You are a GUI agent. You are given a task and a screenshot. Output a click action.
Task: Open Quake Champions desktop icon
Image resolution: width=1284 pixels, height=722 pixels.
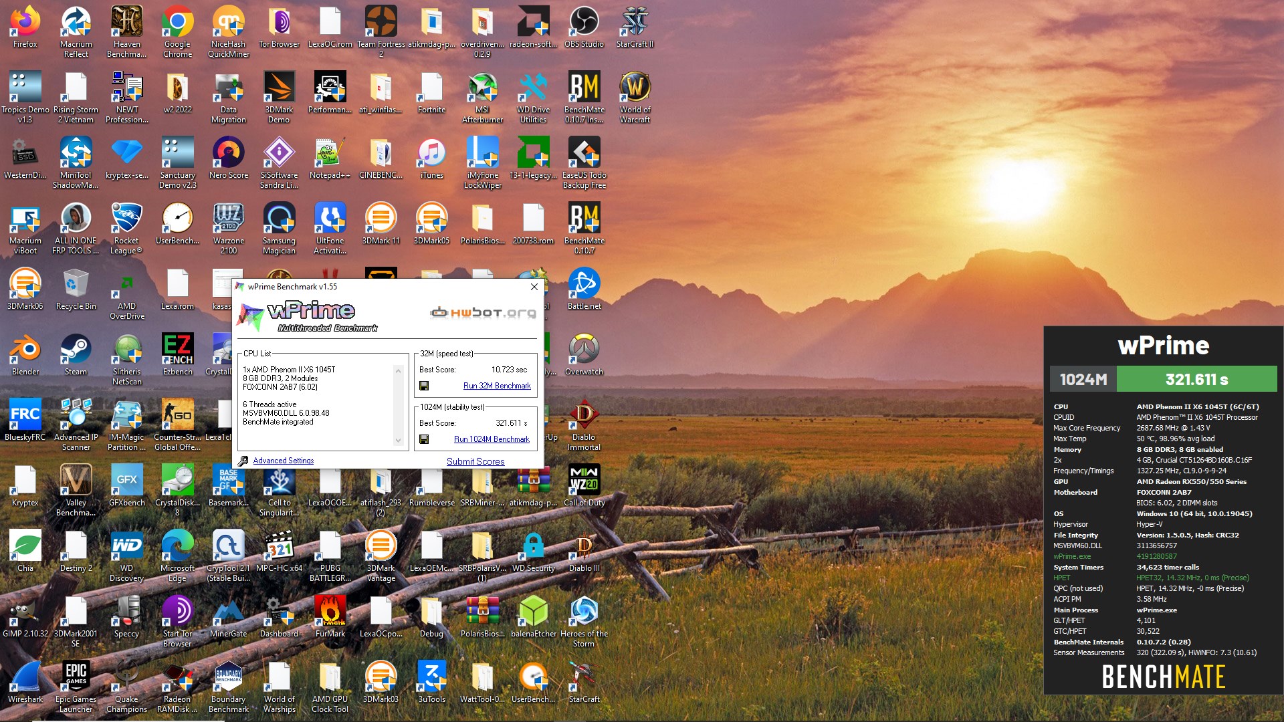[x=127, y=687]
